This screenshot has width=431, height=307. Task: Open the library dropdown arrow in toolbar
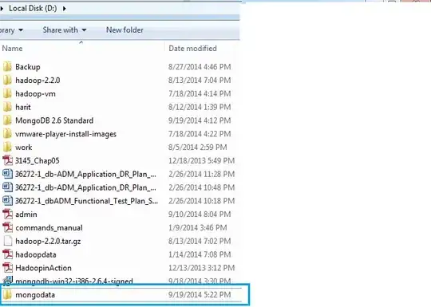tap(21, 30)
